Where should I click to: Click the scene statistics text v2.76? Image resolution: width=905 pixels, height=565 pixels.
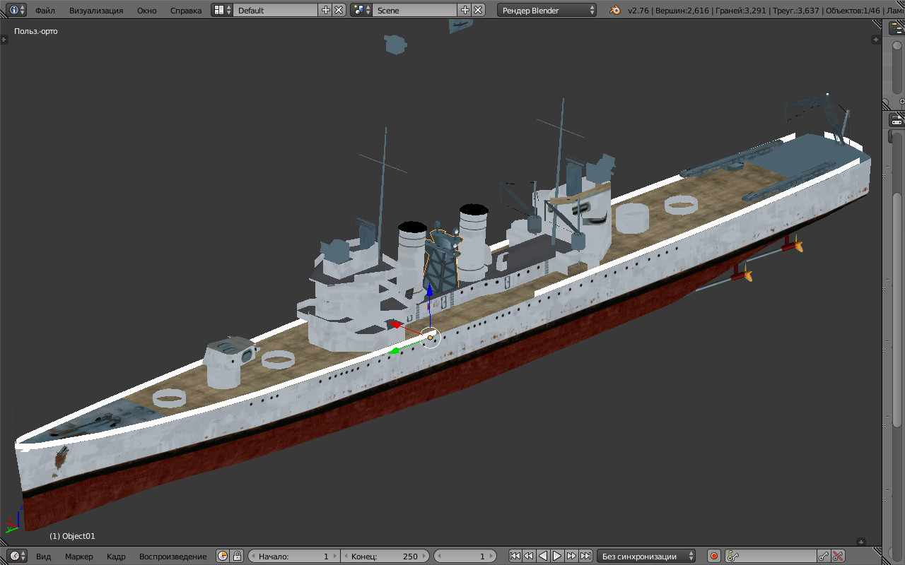(x=637, y=11)
